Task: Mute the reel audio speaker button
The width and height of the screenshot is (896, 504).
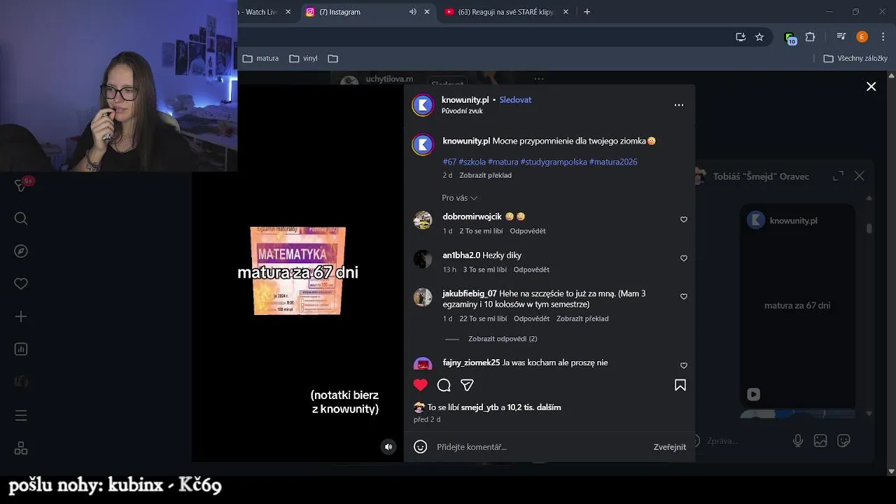Action: tap(388, 447)
